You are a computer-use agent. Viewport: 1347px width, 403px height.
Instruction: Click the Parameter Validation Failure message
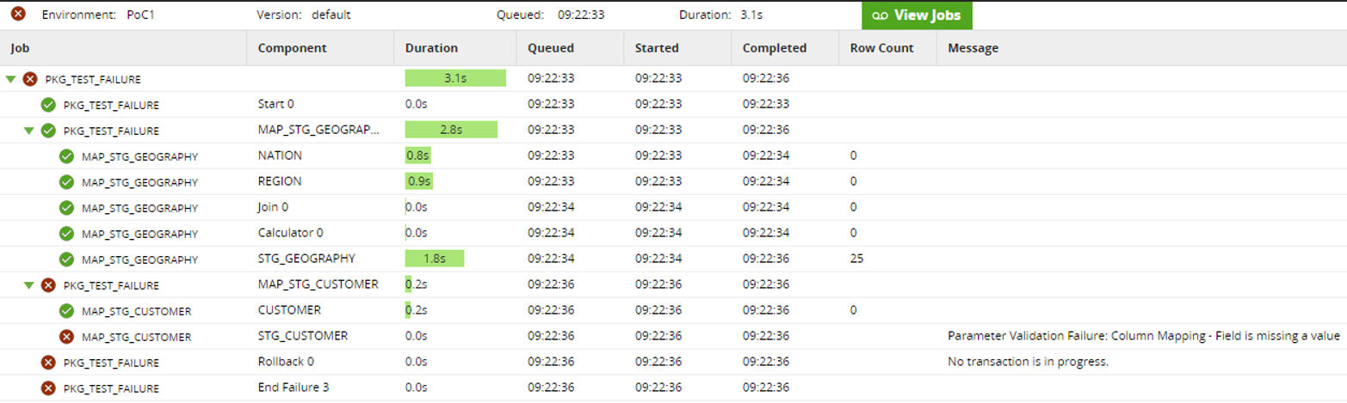click(1144, 336)
